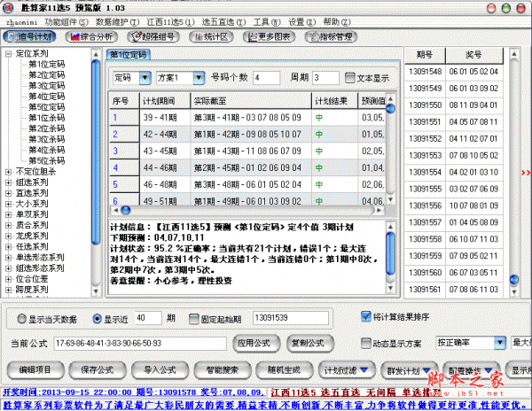Image resolution: width=532 pixels, height=411 pixels.
Task: Click the tree panel scroll-down arrow
Action: click(x=96, y=291)
